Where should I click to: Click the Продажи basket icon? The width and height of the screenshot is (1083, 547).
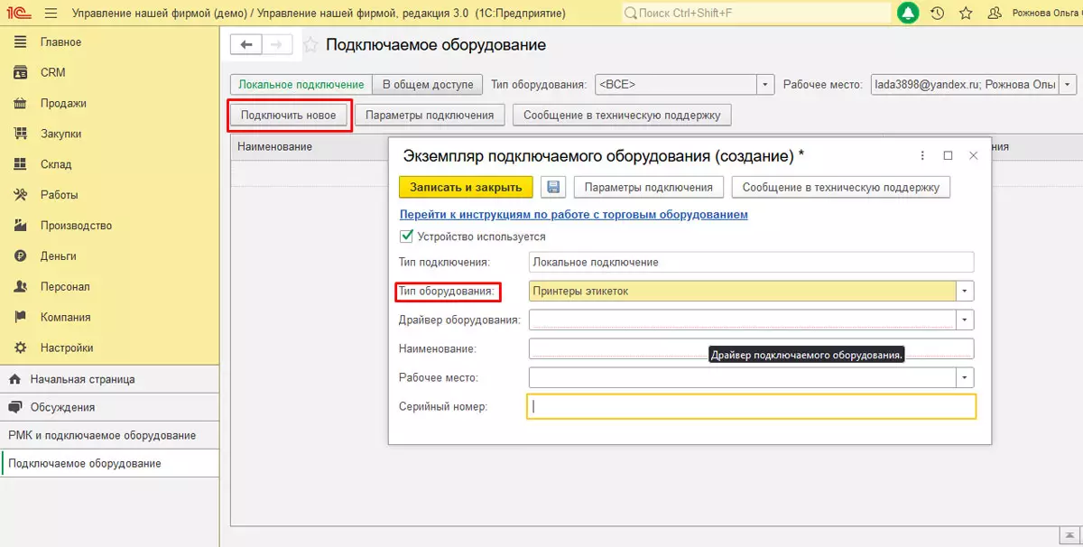pos(21,104)
